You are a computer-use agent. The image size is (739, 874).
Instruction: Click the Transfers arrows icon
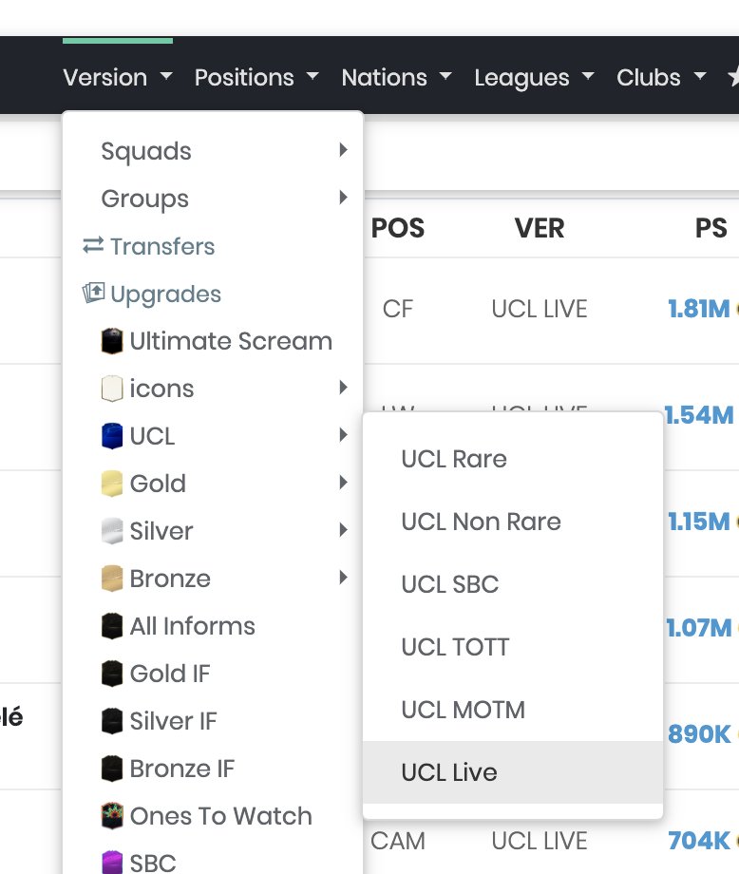tap(93, 245)
